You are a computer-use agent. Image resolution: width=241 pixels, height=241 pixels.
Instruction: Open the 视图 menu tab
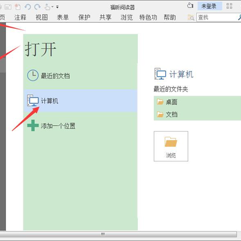click(42, 17)
